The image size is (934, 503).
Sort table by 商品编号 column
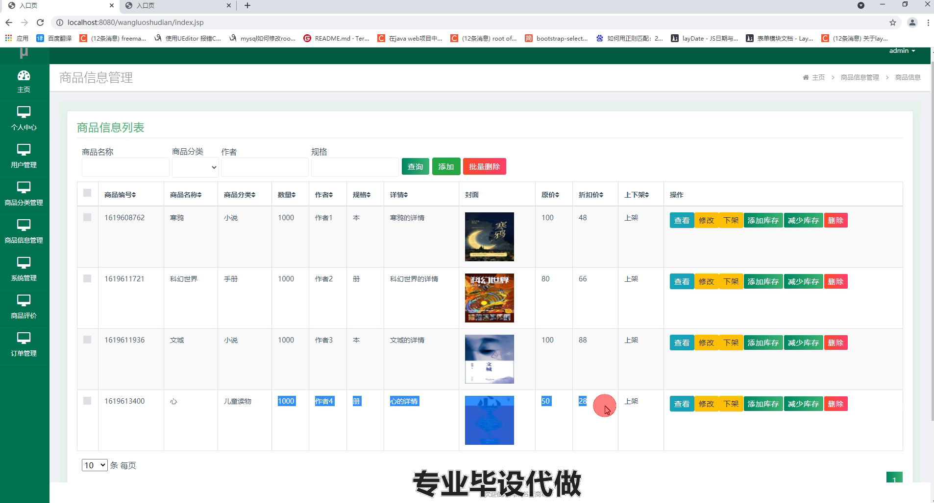(120, 195)
